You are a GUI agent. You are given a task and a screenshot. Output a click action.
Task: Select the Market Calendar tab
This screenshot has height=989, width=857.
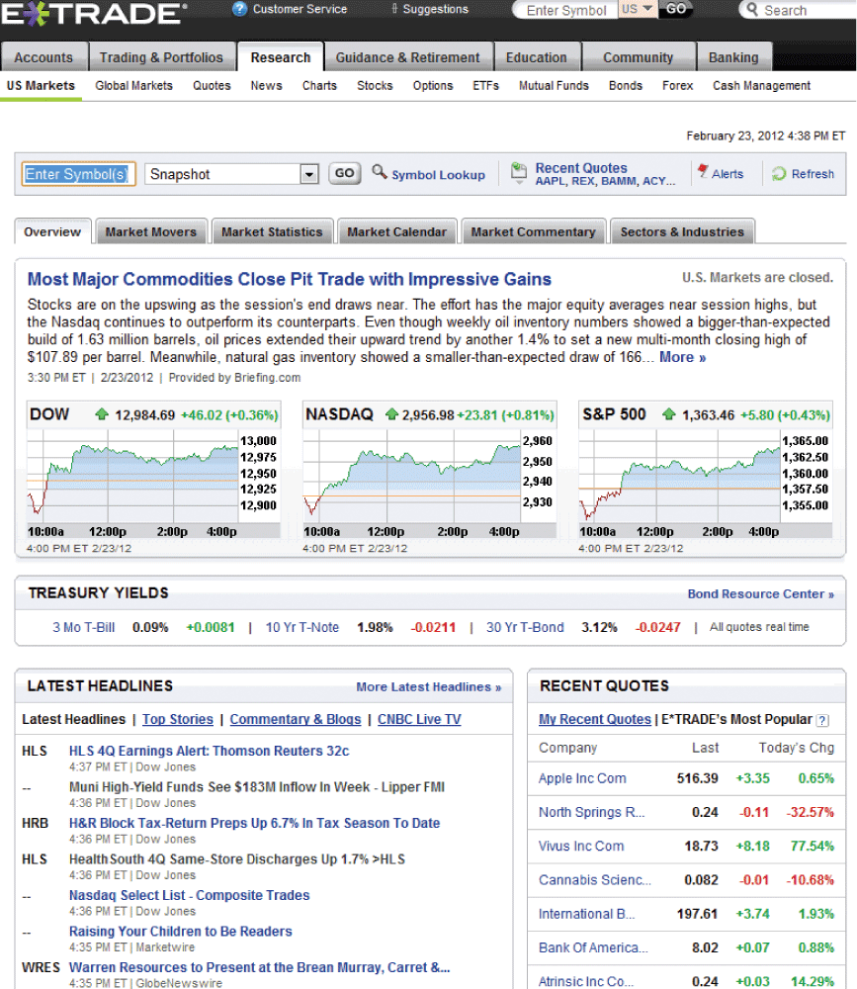click(396, 231)
